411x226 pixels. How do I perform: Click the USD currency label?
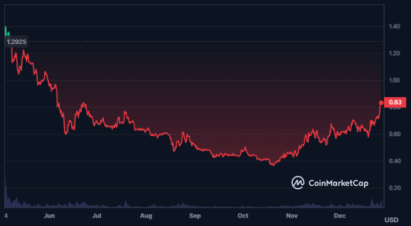tap(391, 220)
